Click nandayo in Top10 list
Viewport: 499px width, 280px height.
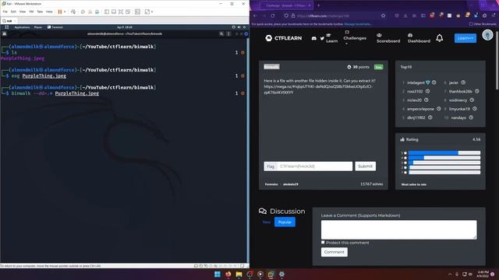pyautogui.click(x=458, y=117)
